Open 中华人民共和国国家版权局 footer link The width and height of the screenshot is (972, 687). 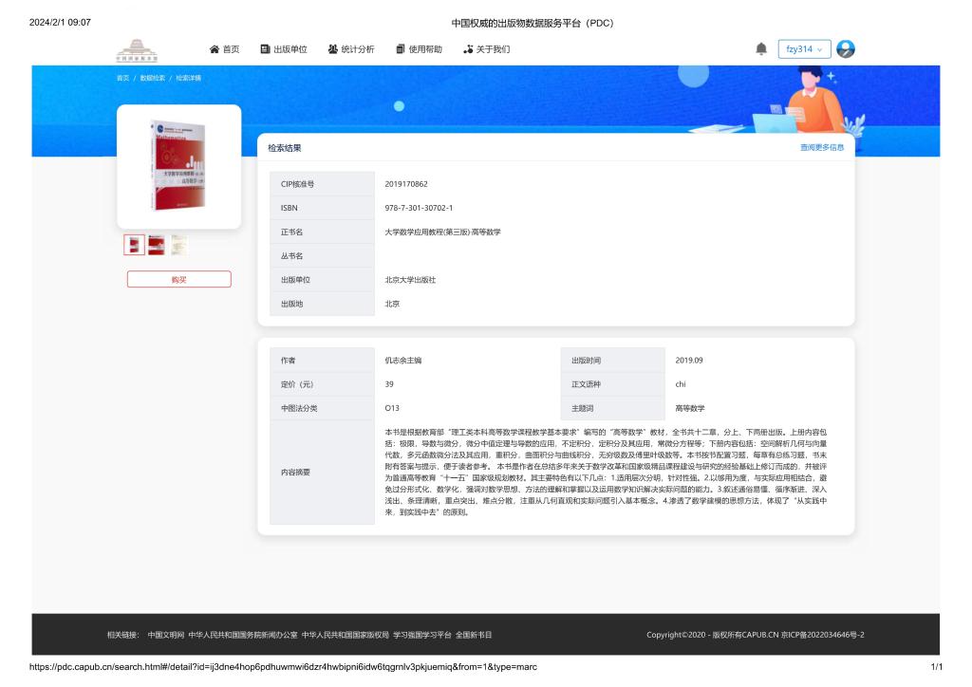coord(346,635)
